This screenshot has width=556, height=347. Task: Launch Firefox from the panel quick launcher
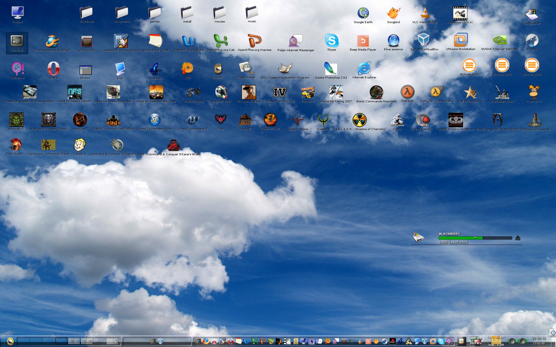(206, 341)
